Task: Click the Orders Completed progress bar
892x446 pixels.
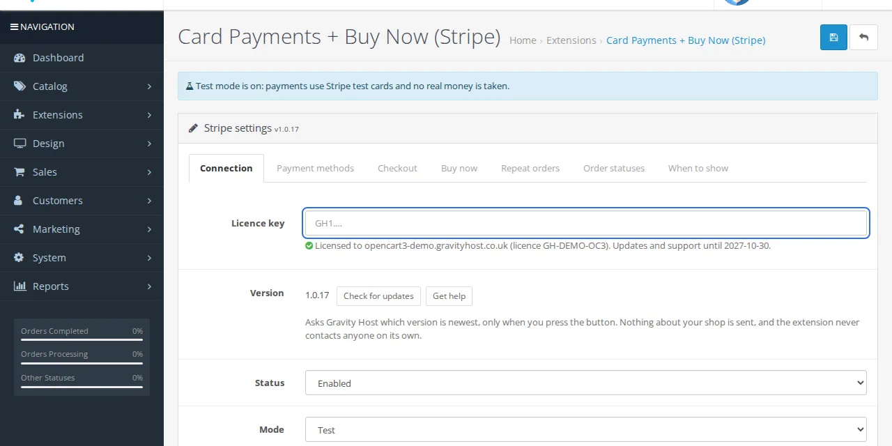Action: (82, 339)
